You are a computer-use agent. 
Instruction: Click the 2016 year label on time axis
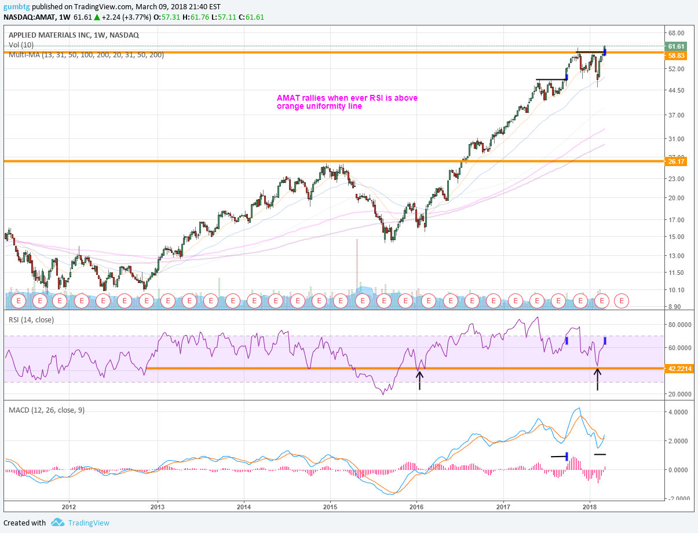[x=416, y=508]
